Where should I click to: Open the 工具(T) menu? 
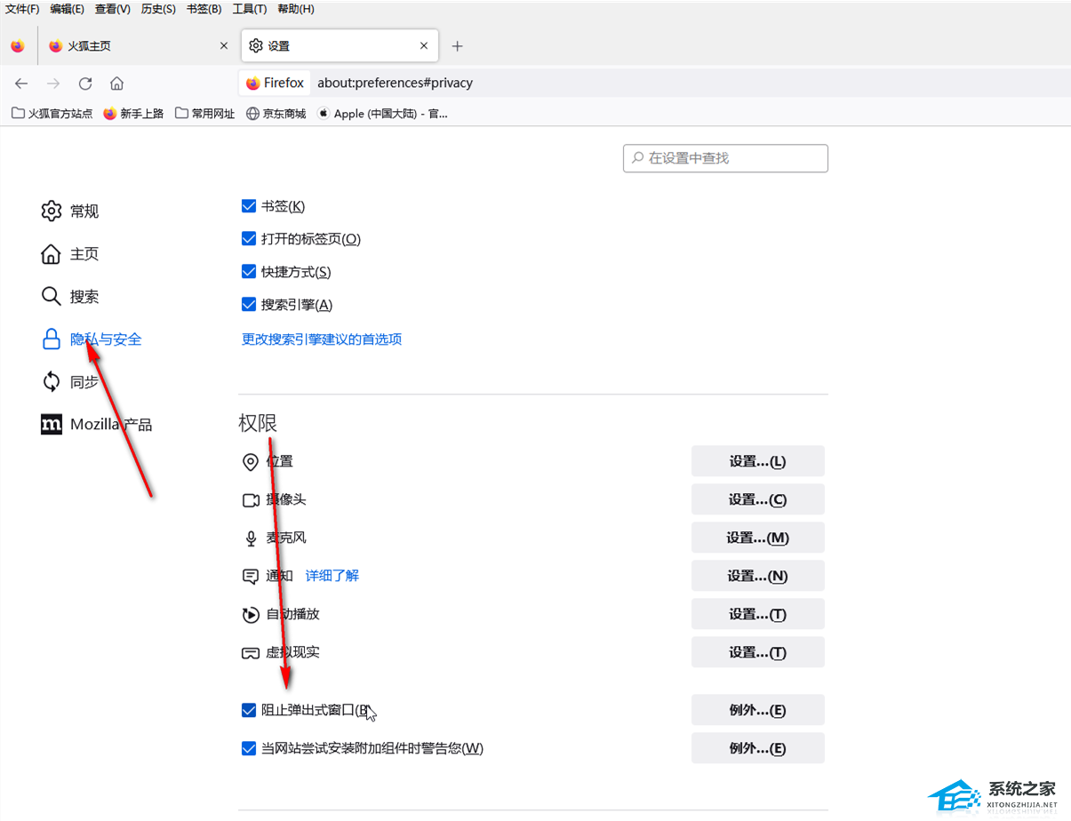click(250, 9)
